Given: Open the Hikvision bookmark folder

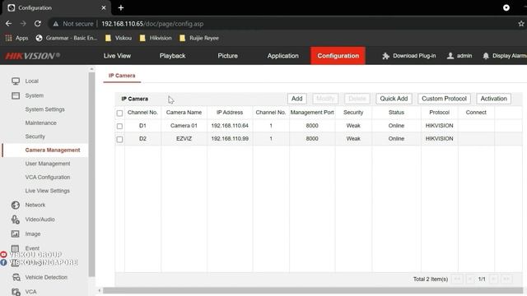Looking at the screenshot, I should (156, 38).
